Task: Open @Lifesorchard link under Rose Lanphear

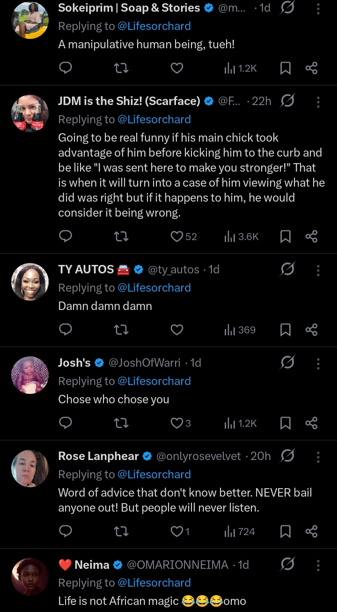Action: [154, 475]
